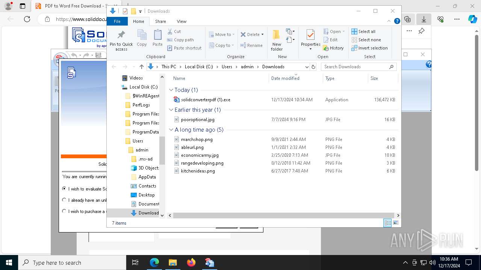Click the Type here to search box
481x270 pixels.
pos(72,262)
